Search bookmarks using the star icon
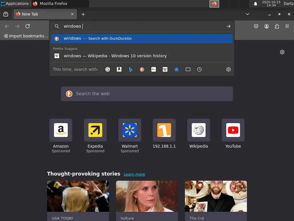294x221 pixels. pyautogui.click(x=177, y=69)
